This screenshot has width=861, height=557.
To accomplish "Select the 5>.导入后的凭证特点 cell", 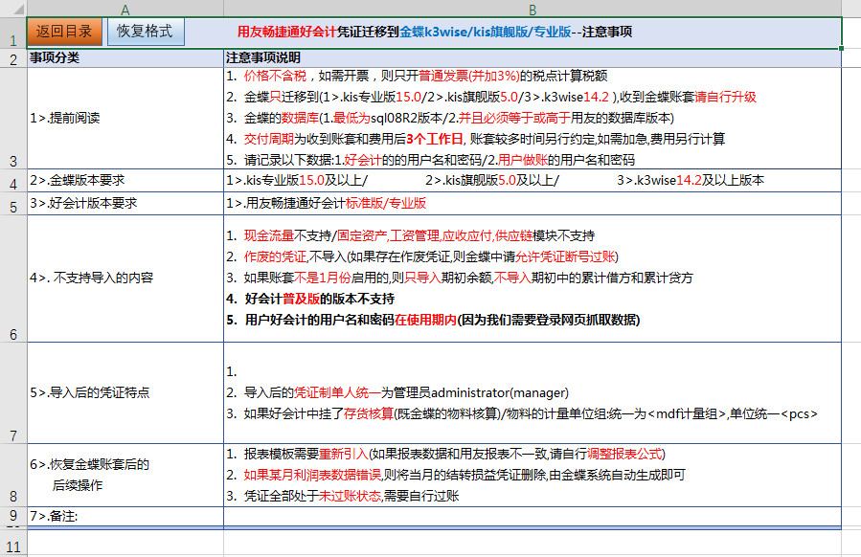I will tap(125, 392).
